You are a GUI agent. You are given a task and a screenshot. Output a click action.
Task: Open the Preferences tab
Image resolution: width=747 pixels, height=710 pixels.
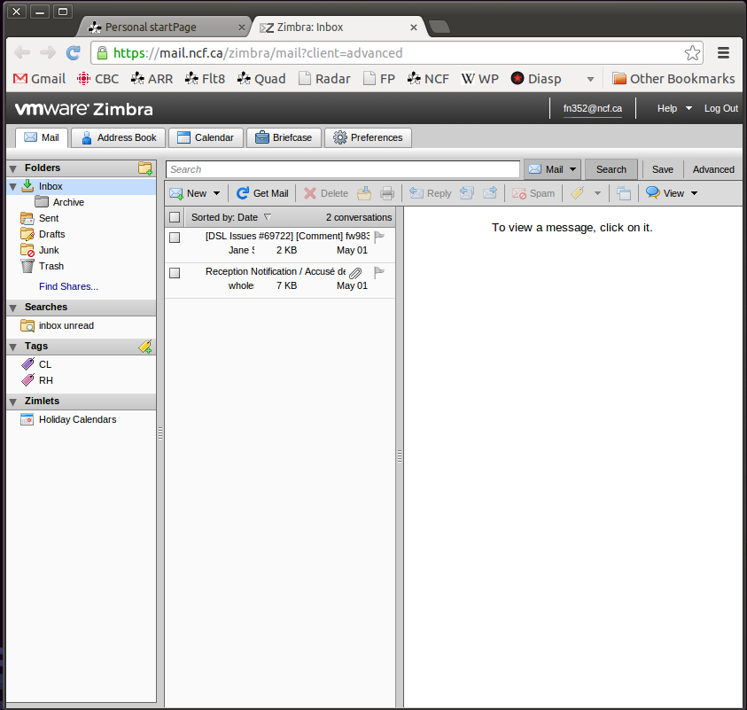(x=368, y=137)
